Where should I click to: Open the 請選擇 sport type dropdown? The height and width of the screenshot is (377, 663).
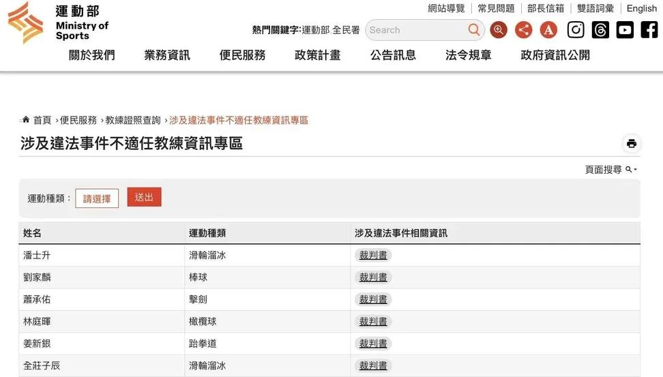(97, 198)
